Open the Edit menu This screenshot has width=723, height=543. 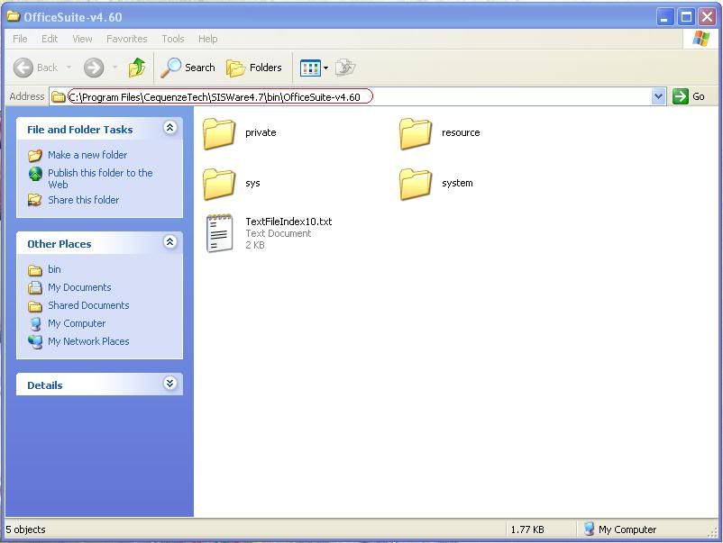[x=50, y=39]
